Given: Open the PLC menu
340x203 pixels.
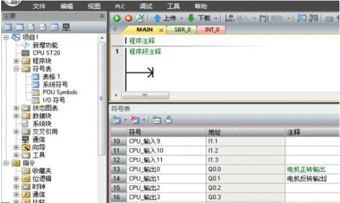Looking at the screenshot, I should click(x=120, y=7).
